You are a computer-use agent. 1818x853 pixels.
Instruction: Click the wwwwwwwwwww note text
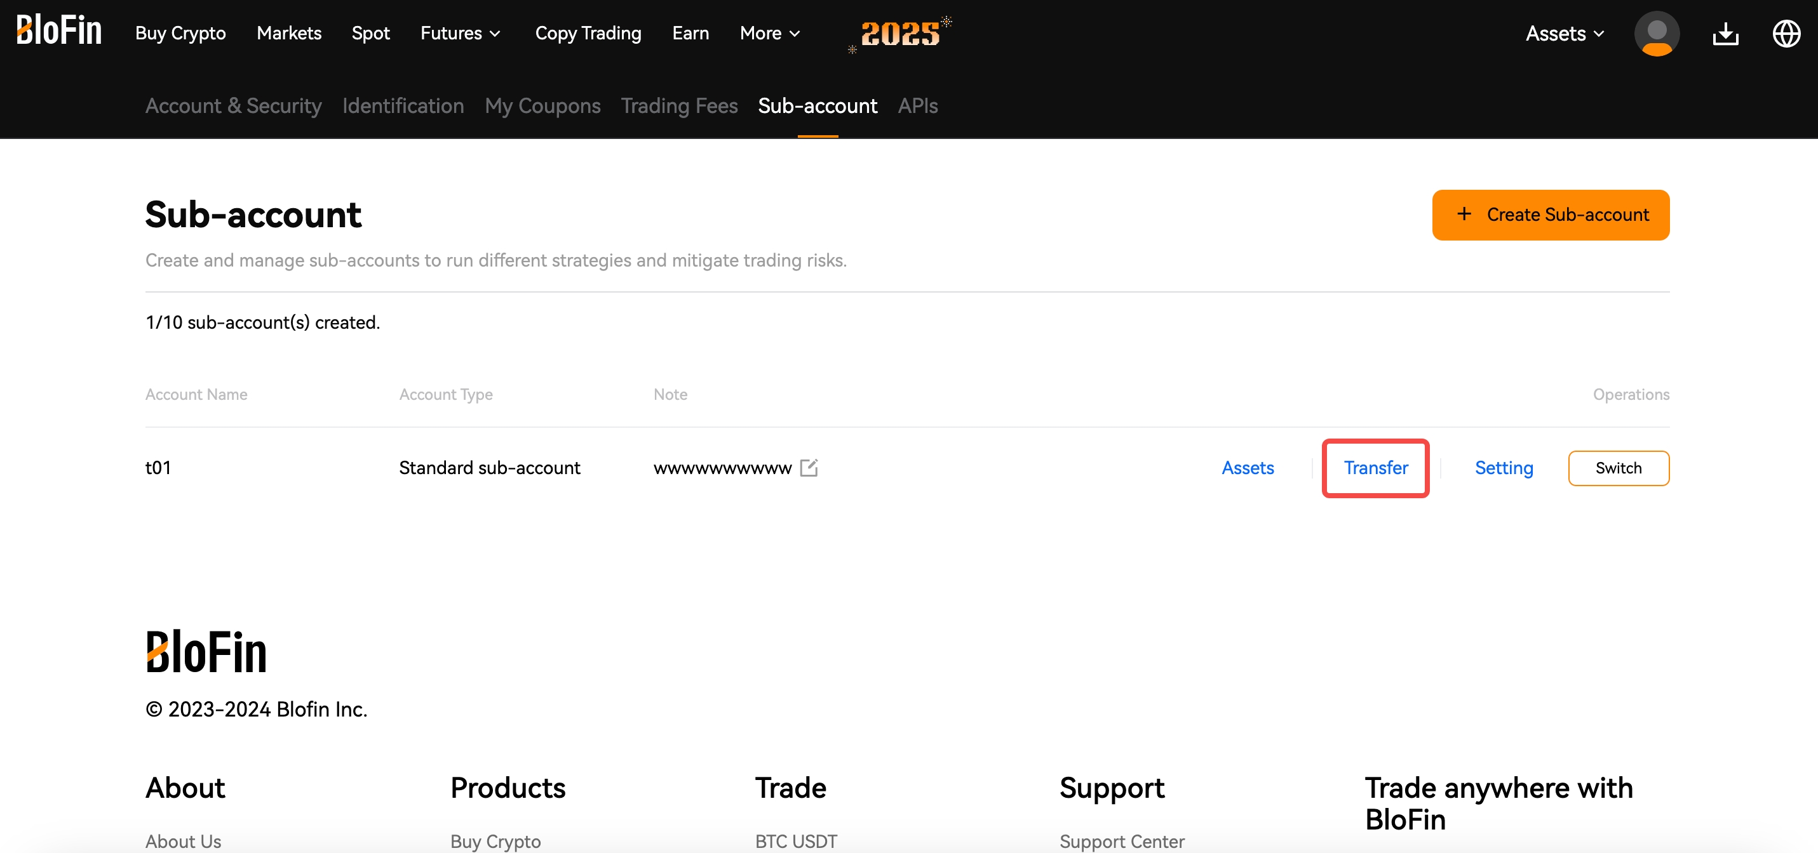click(x=722, y=468)
